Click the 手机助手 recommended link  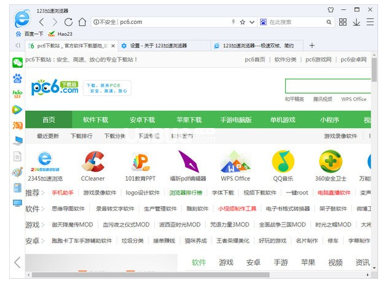point(63,193)
